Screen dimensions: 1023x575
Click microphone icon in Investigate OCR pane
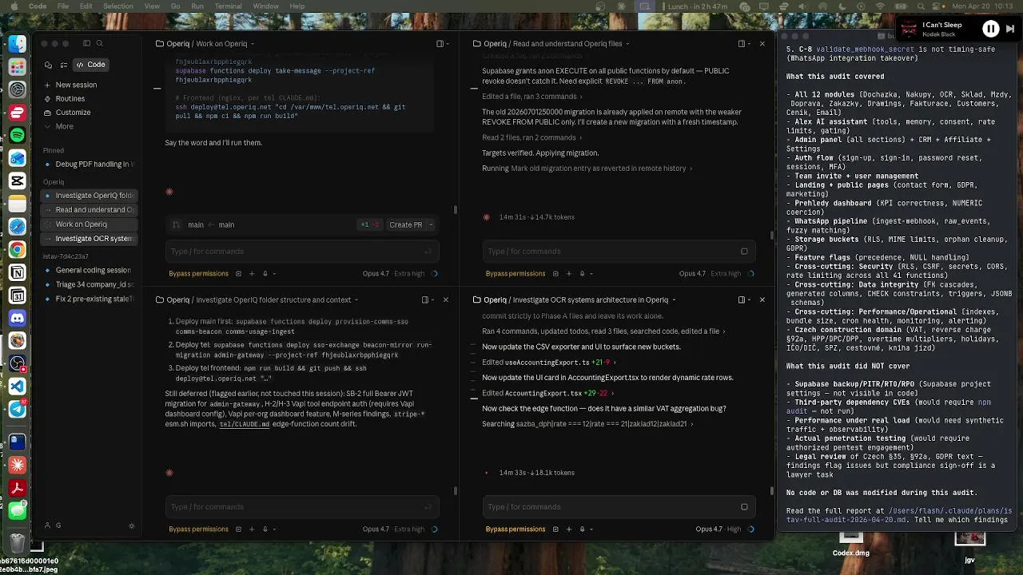[582, 529]
